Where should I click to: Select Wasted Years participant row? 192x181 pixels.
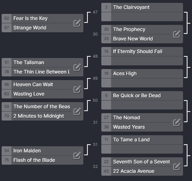136,127
